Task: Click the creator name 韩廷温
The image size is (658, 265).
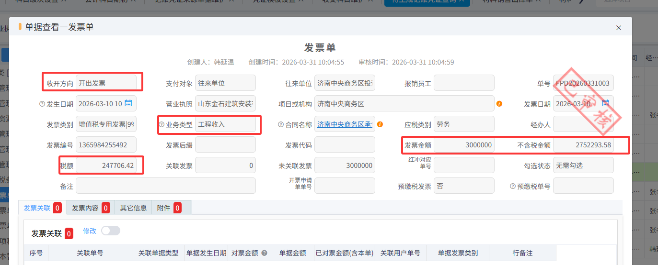Action: point(224,62)
